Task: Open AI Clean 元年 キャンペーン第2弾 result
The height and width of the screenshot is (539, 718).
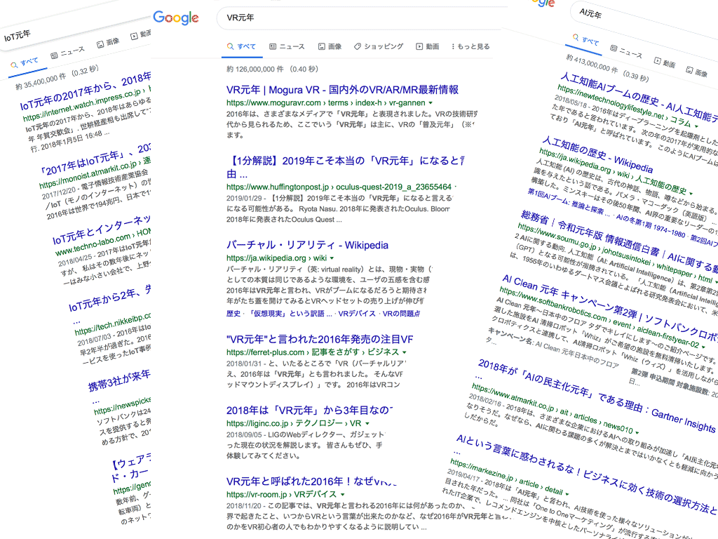Action: tap(611, 307)
